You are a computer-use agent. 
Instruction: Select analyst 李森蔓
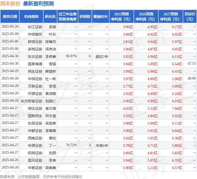pyautogui.click(x=51, y=57)
